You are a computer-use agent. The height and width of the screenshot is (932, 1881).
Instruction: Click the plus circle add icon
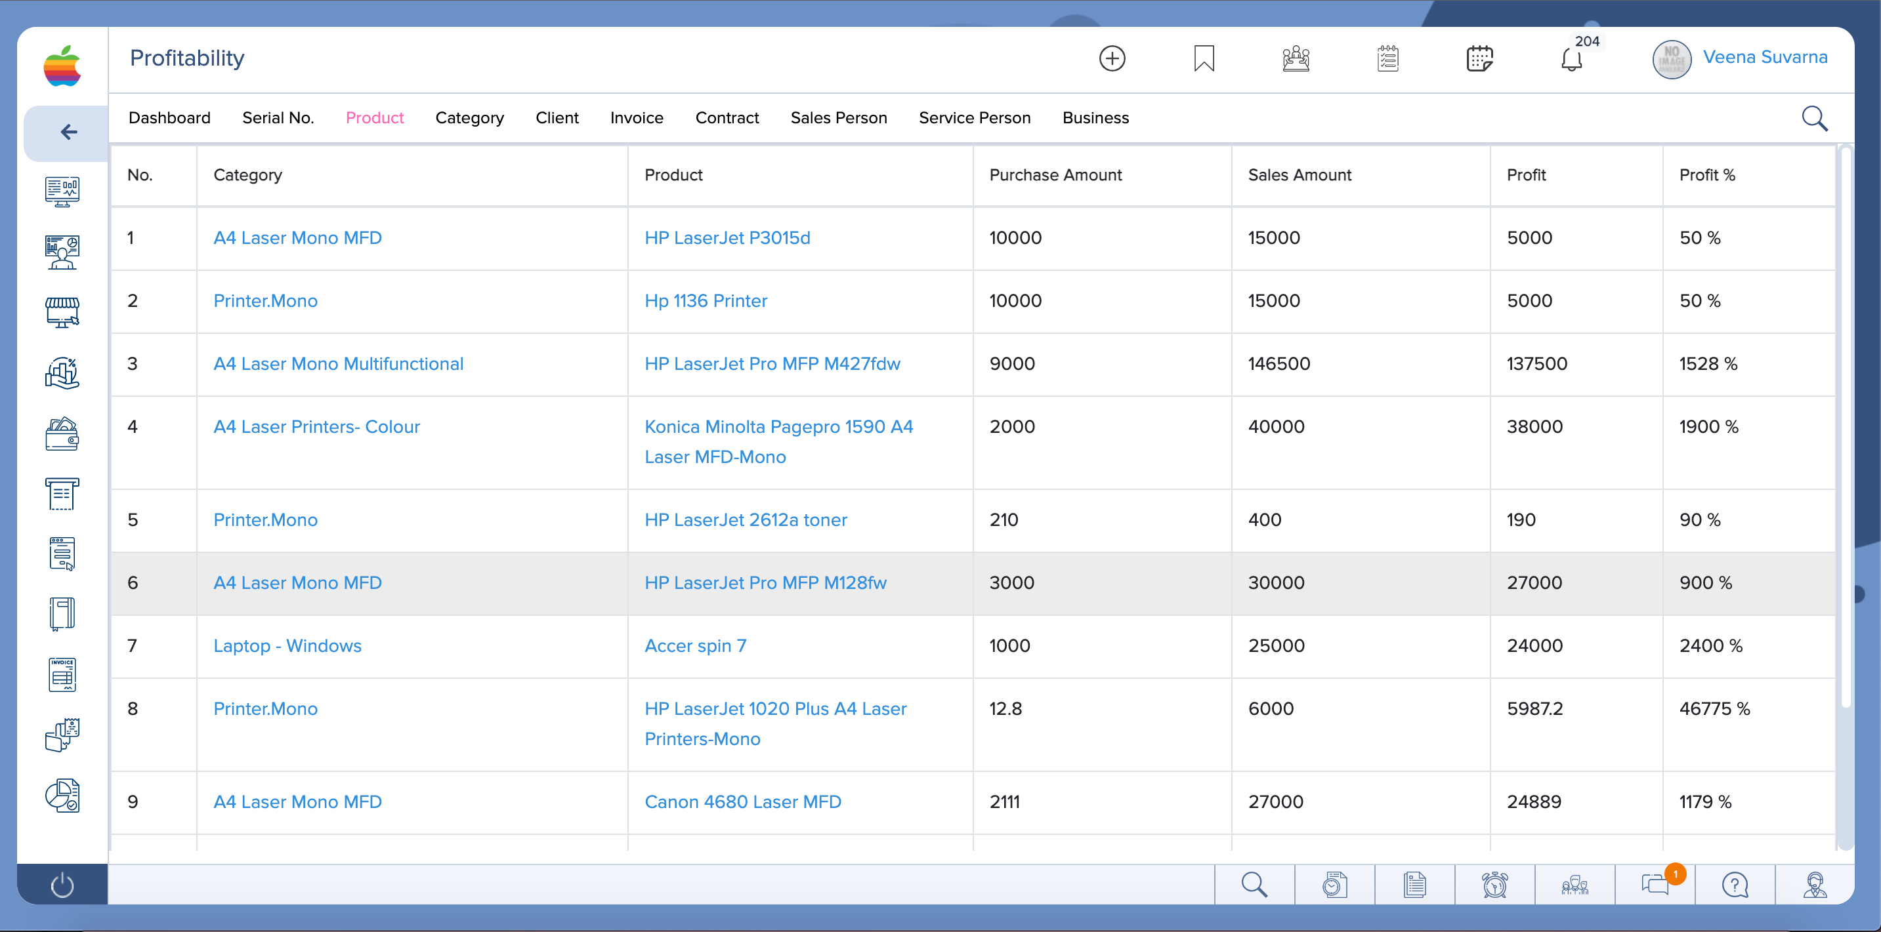1112,58
